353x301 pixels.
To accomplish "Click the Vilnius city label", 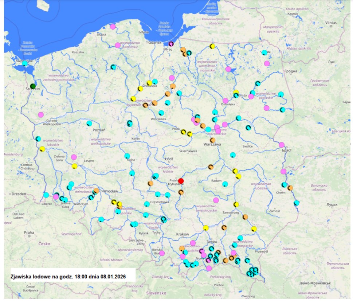I will (330, 22).
